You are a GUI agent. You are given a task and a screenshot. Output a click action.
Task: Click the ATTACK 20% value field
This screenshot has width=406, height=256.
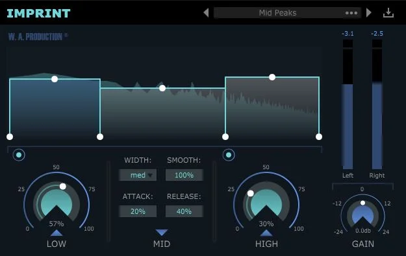[138, 211]
